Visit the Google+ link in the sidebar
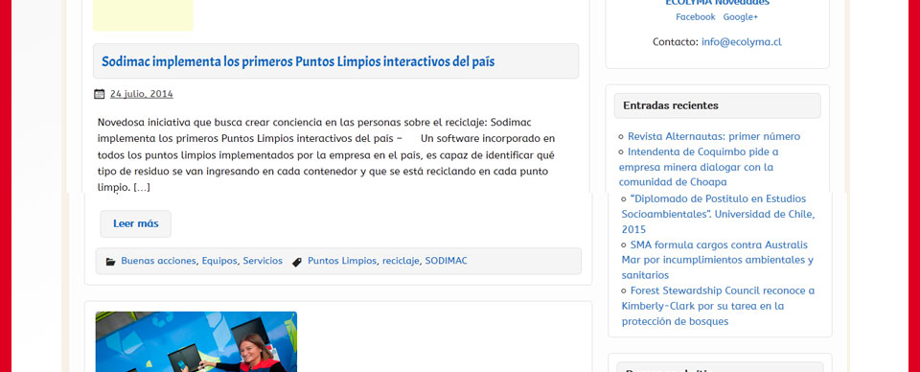This screenshot has width=920, height=372. coord(741,17)
